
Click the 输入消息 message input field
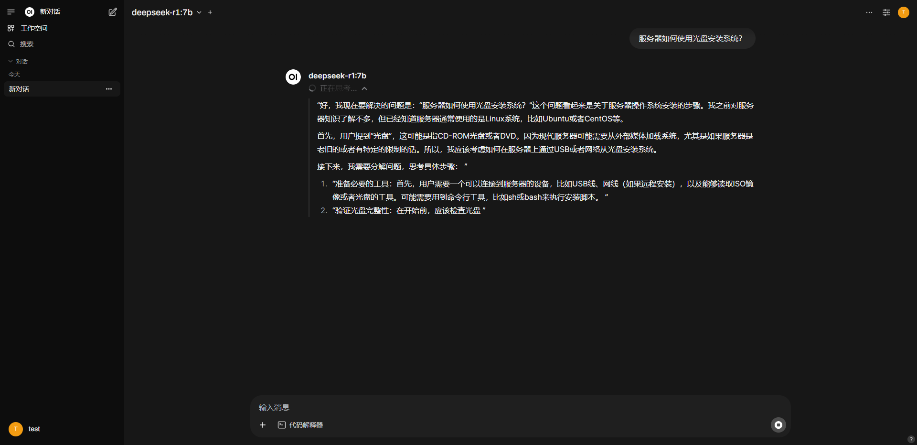tap(520, 408)
